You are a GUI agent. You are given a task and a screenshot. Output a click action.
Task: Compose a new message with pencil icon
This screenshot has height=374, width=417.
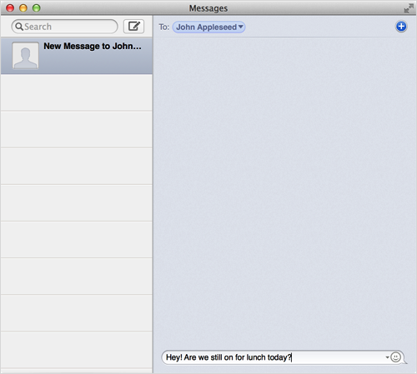[x=133, y=27]
